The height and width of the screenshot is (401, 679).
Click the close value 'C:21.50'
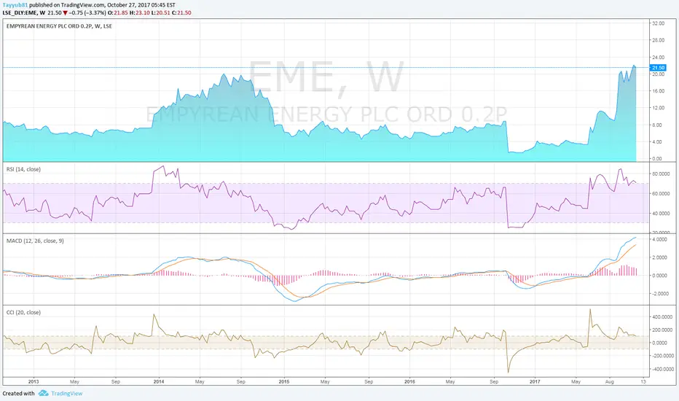point(181,13)
